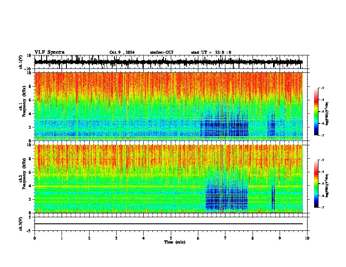The image size is (346, 267).
Task: Click the ch.2 "Frequency (kHz)" axis label
Action: [24, 174]
